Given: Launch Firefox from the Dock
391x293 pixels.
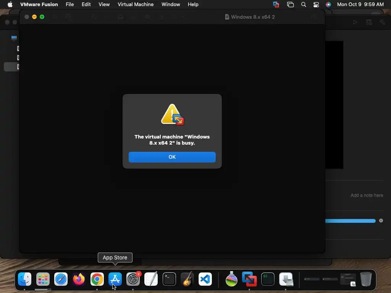Looking at the screenshot, I should 79,279.
